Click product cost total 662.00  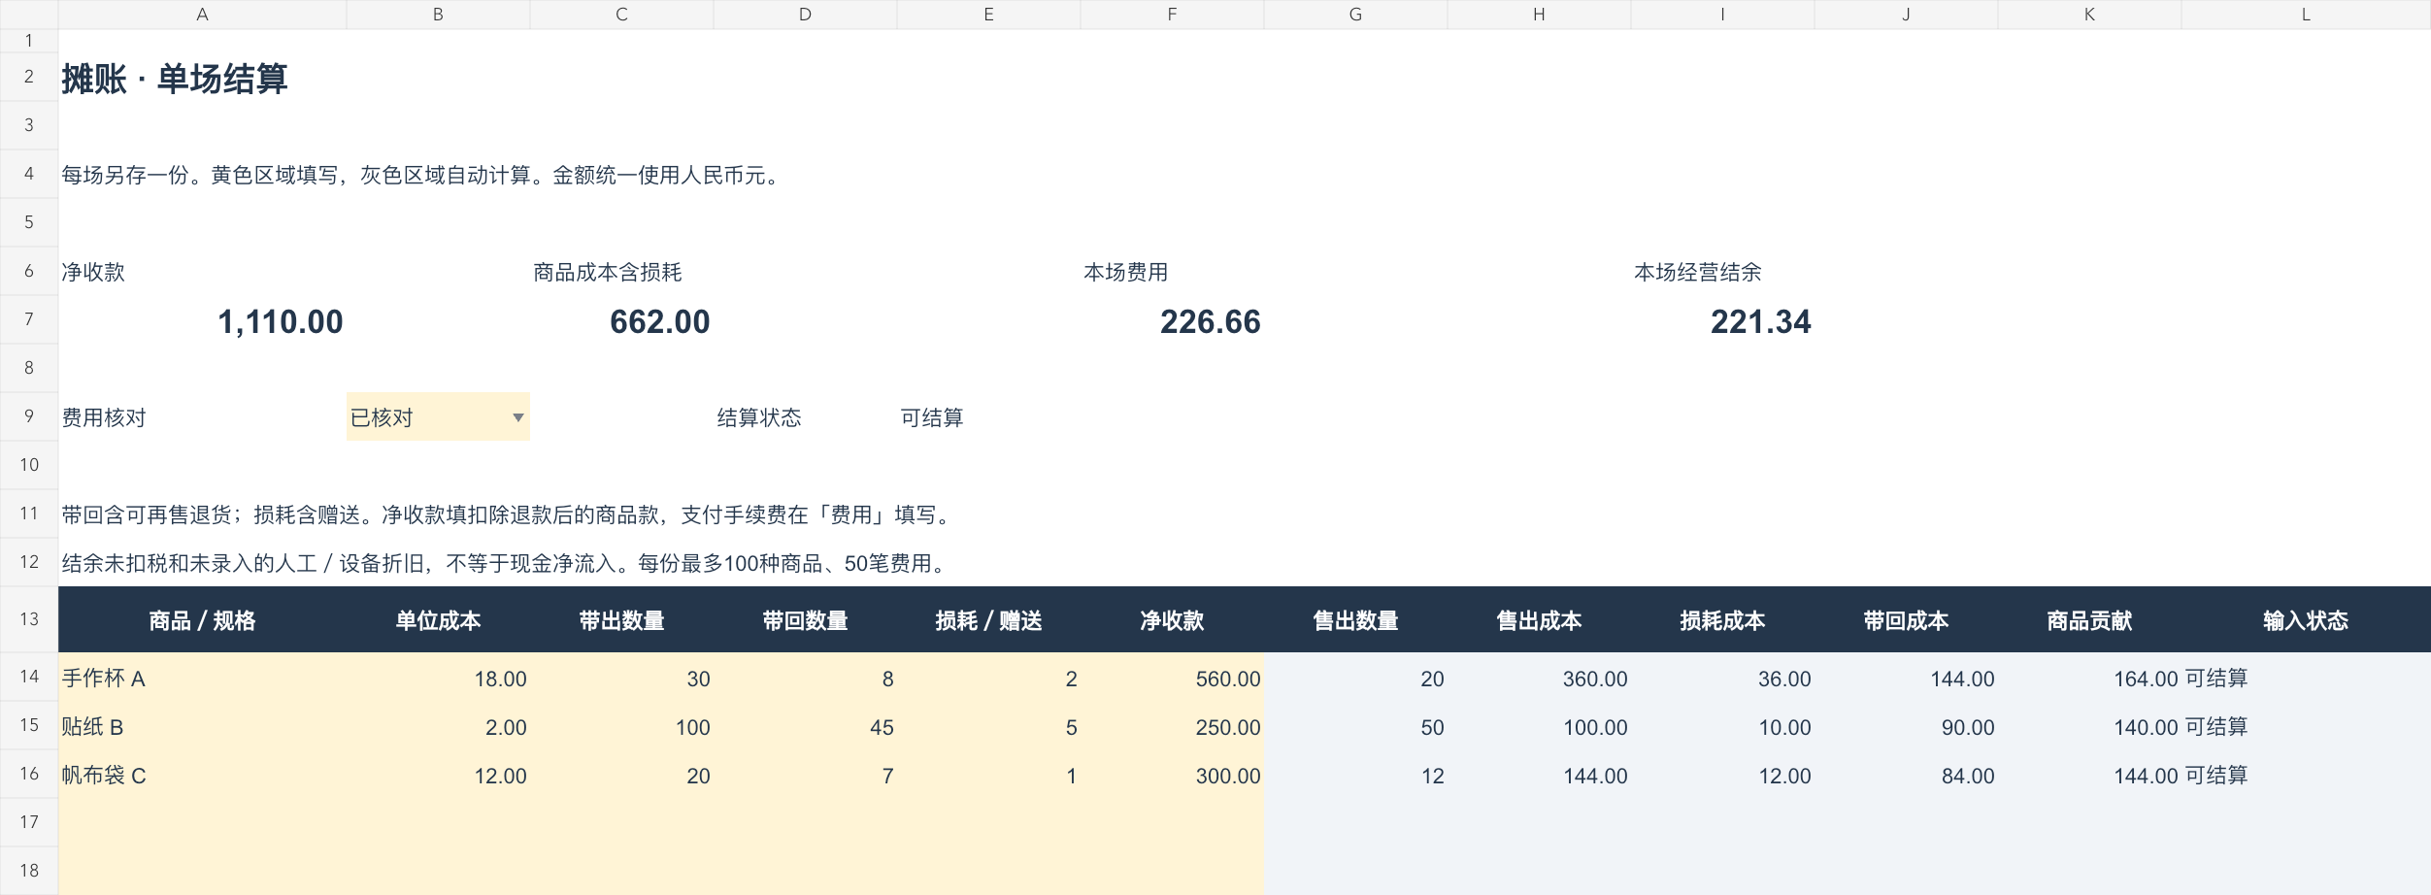click(660, 321)
